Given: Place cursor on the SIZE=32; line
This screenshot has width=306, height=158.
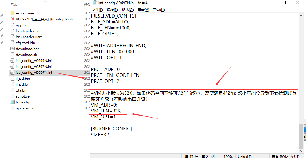Looking at the screenshot, I should pyautogui.click(x=101, y=135).
